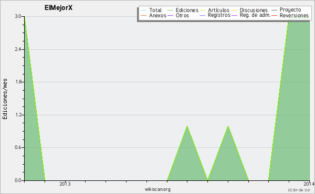Click the 0.6 y-axis value

(x=18, y=147)
